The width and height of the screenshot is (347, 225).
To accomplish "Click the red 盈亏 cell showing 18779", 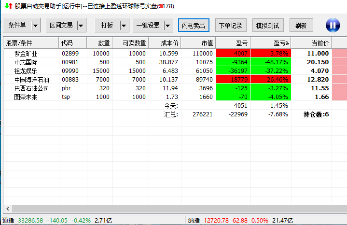I will [x=233, y=80].
